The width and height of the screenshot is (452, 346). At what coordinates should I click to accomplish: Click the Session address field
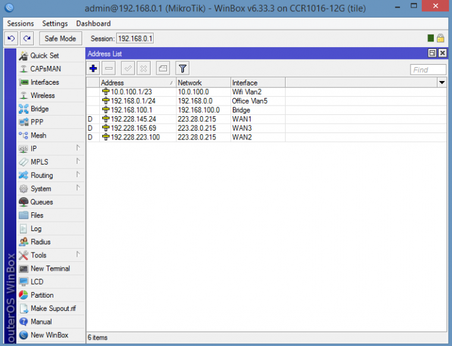pyautogui.click(x=135, y=38)
